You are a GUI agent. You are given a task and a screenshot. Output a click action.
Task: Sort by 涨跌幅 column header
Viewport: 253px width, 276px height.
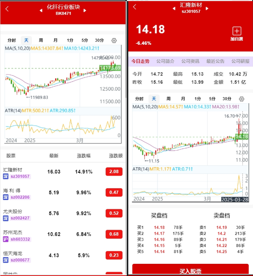[84, 156]
